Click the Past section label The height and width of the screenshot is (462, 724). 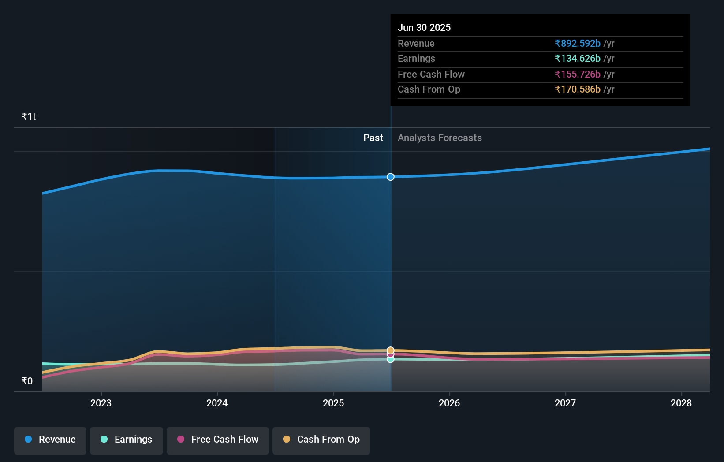tap(373, 138)
